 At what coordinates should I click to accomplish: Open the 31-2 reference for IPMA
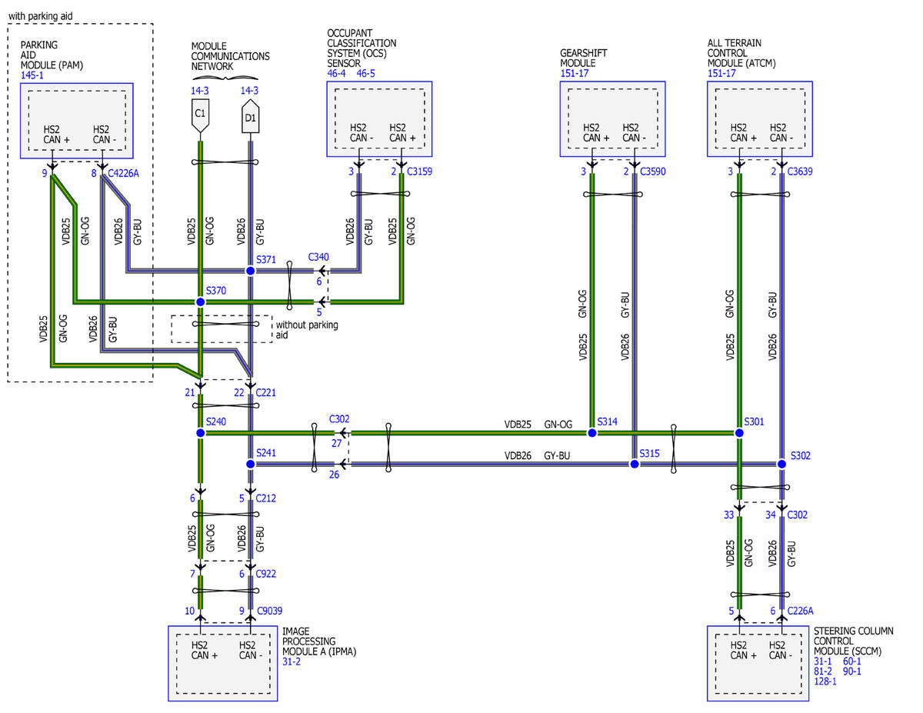pyautogui.click(x=291, y=661)
